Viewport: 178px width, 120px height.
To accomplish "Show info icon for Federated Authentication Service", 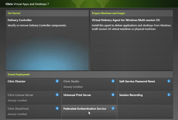I will 113,108.
